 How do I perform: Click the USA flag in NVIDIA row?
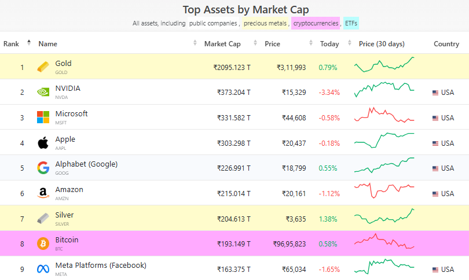[435, 93]
